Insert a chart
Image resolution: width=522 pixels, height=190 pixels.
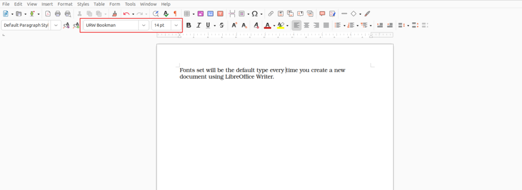(210, 14)
